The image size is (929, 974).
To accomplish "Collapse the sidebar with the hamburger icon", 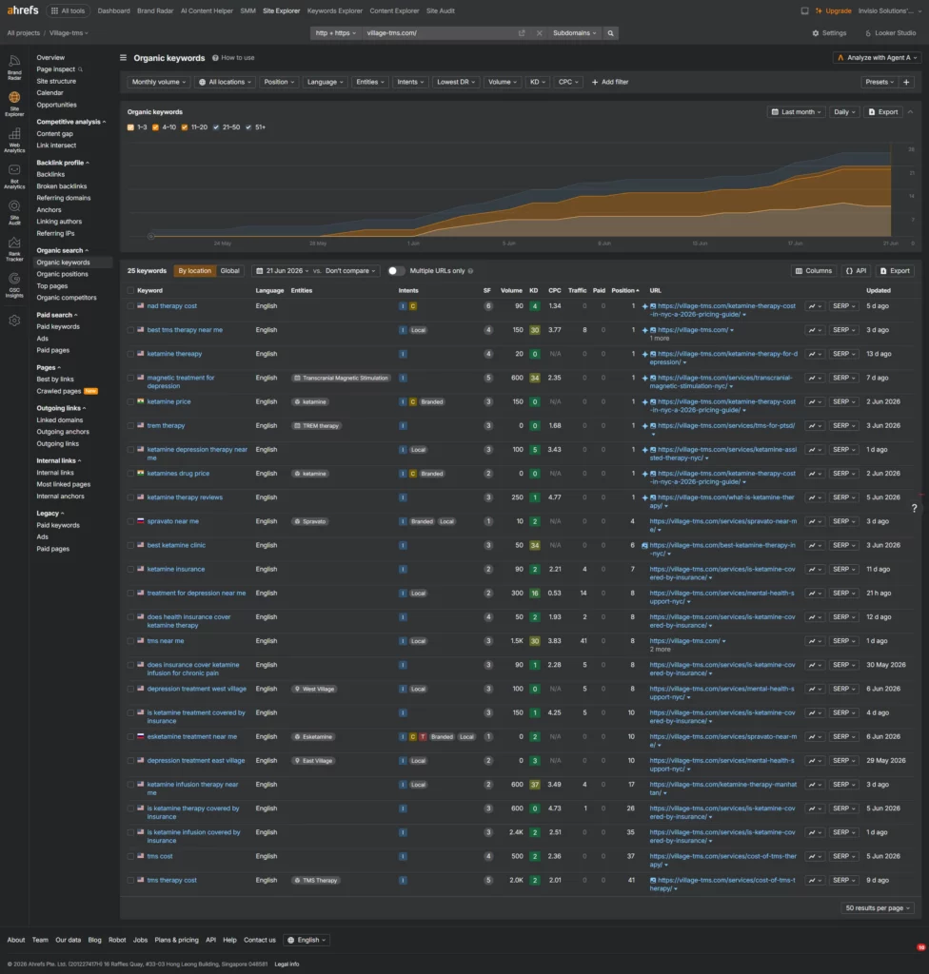I will [x=123, y=58].
